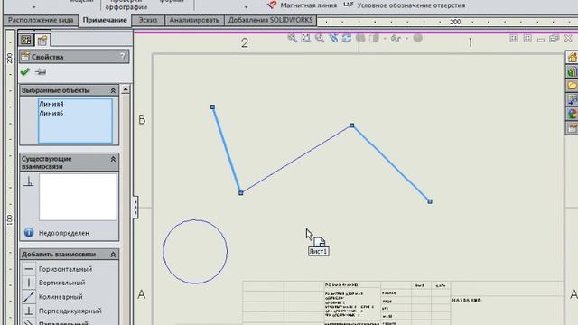Collapse Добавить взаимосвязи section

(113, 255)
